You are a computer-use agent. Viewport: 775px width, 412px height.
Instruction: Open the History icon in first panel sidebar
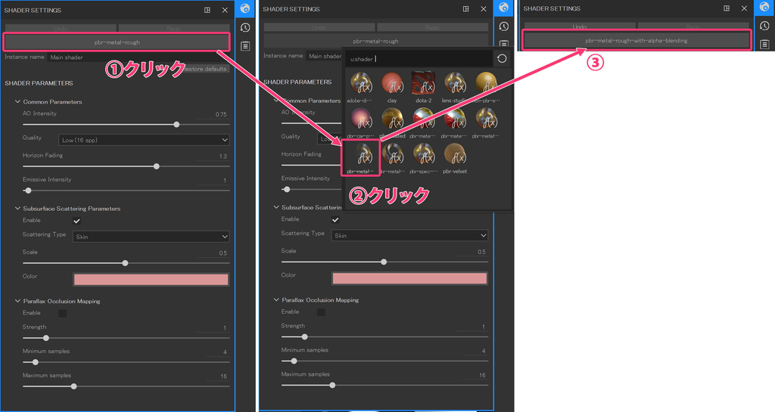[x=244, y=28]
